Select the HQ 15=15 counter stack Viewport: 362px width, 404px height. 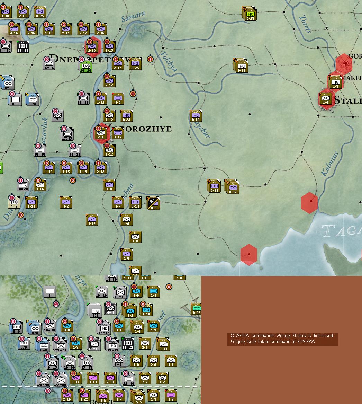click(x=104, y=328)
